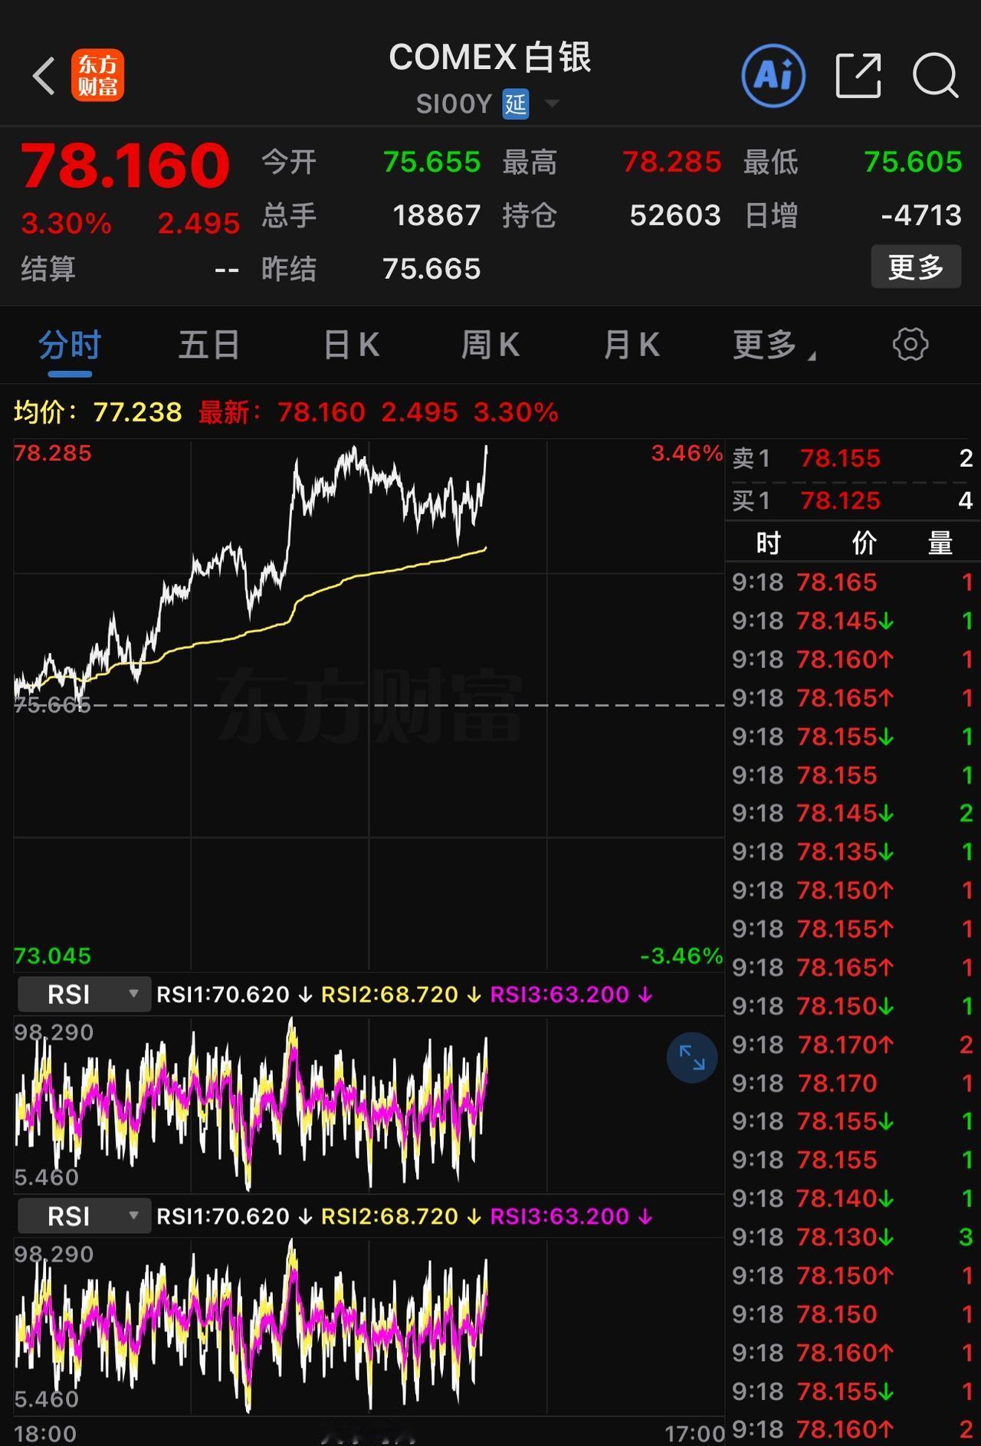Select the 78.140↓ trade row
This screenshot has height=1446, width=981.
852,1198
